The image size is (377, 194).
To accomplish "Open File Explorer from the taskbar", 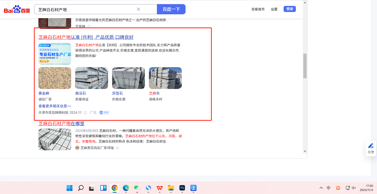I will click(x=171, y=188).
